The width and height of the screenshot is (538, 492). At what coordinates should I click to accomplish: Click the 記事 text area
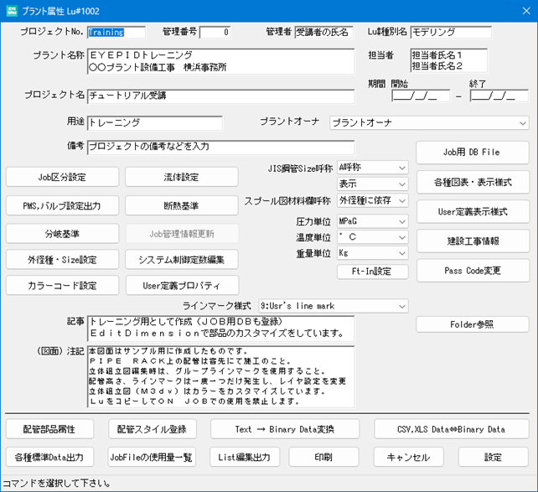(221, 329)
